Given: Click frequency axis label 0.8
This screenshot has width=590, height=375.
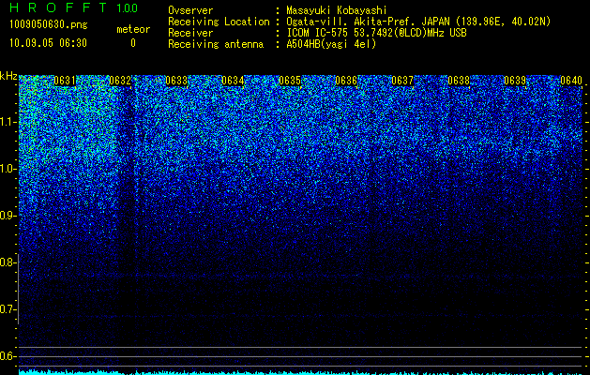Looking at the screenshot, I should (8, 262).
